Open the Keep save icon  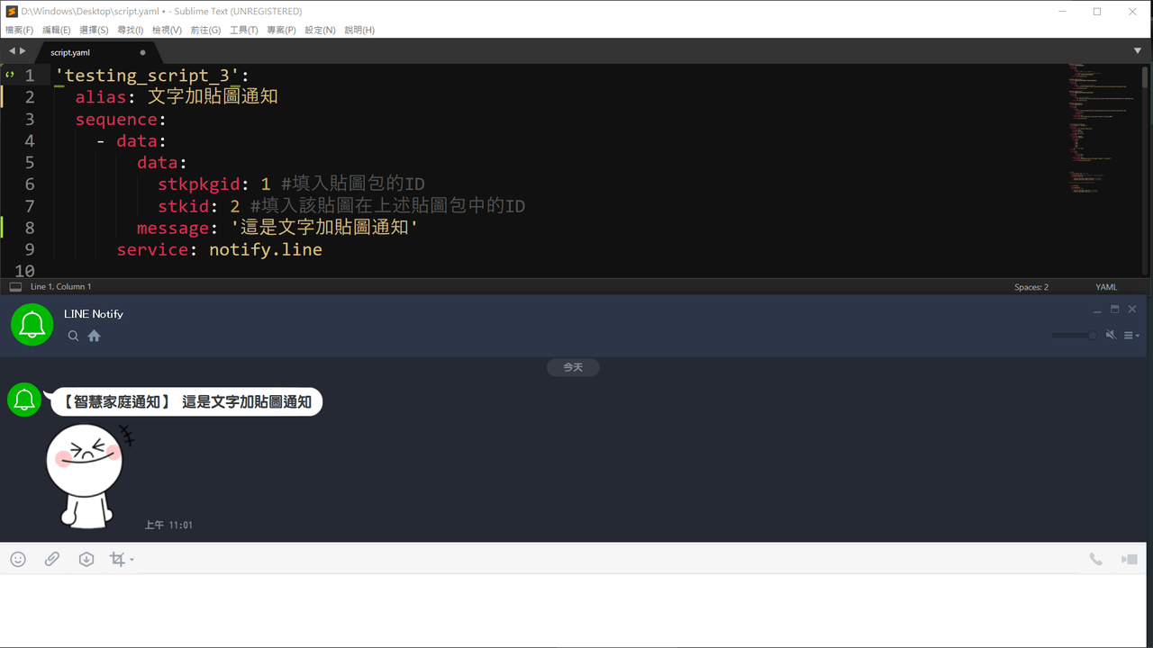click(86, 559)
